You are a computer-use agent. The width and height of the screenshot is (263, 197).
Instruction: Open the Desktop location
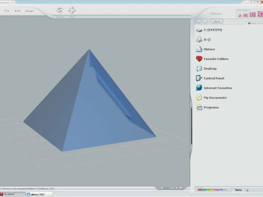pyautogui.click(x=206, y=69)
